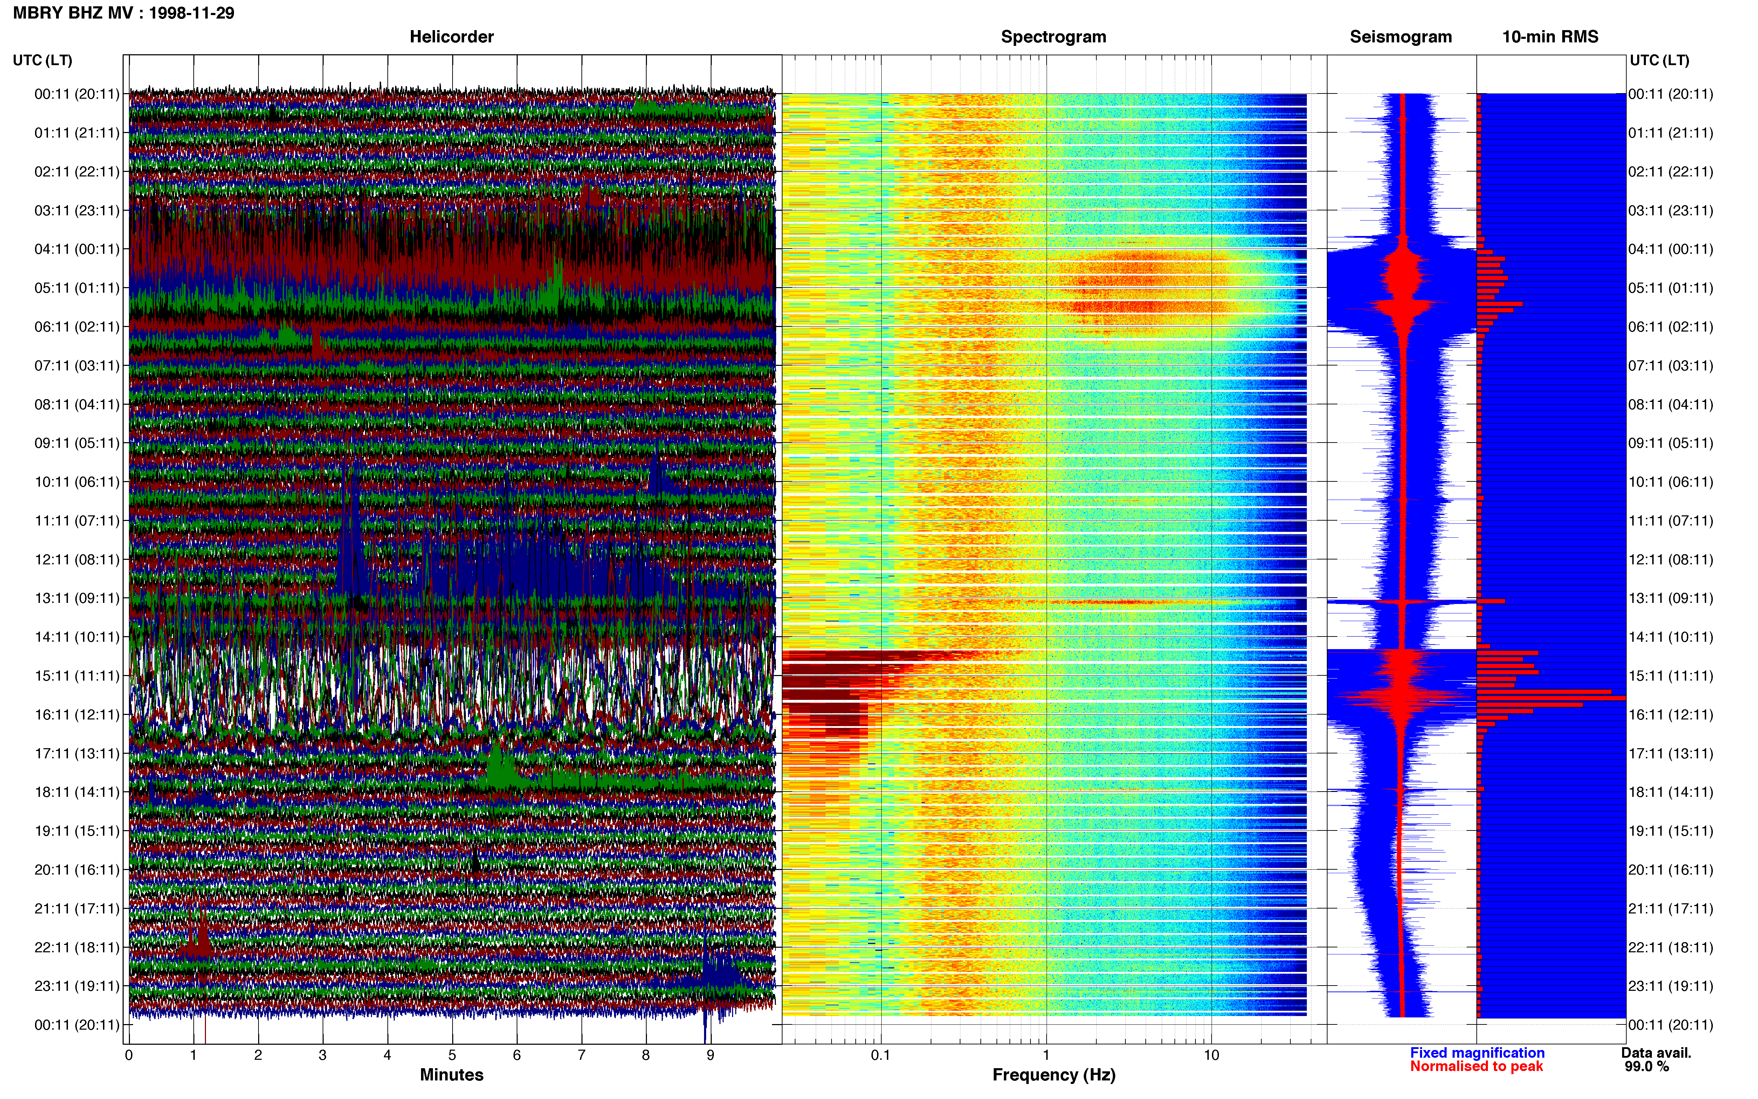Click the right 'UTC (LT)' axis label

[1659, 60]
